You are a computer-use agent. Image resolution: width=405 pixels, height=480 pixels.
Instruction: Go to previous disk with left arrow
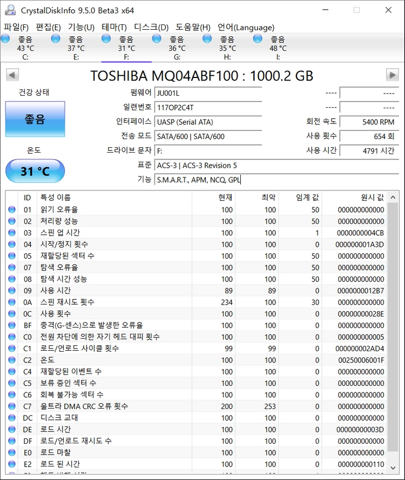tap(12, 75)
